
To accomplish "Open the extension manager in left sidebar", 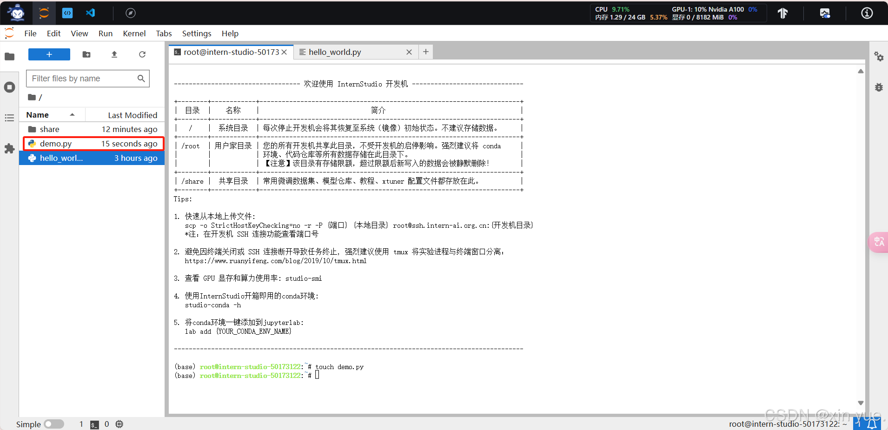I will coord(9,149).
